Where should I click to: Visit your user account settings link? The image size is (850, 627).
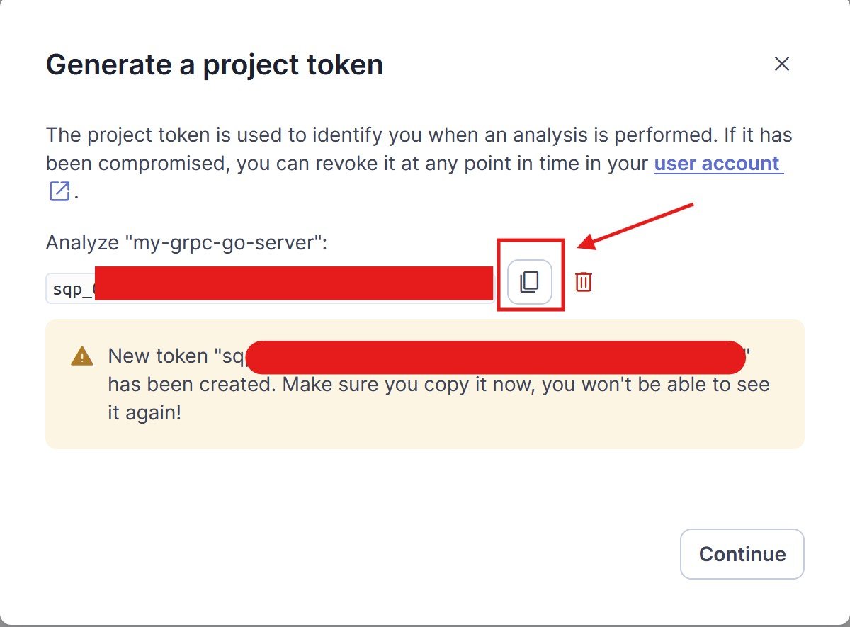[718, 163]
